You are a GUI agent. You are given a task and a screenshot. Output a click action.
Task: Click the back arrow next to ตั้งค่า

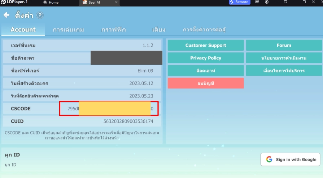pyautogui.click(x=6, y=15)
